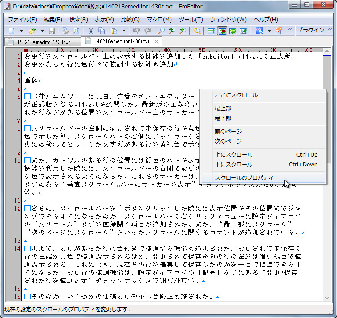The width and height of the screenshot is (337, 318).
Task: Select the No Wrap icon
Action: pos(211,31)
